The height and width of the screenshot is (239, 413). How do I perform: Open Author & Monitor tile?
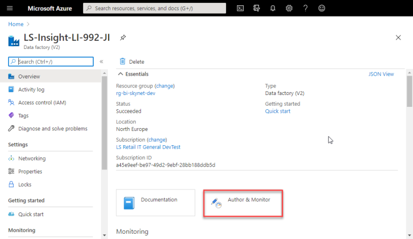(243, 203)
